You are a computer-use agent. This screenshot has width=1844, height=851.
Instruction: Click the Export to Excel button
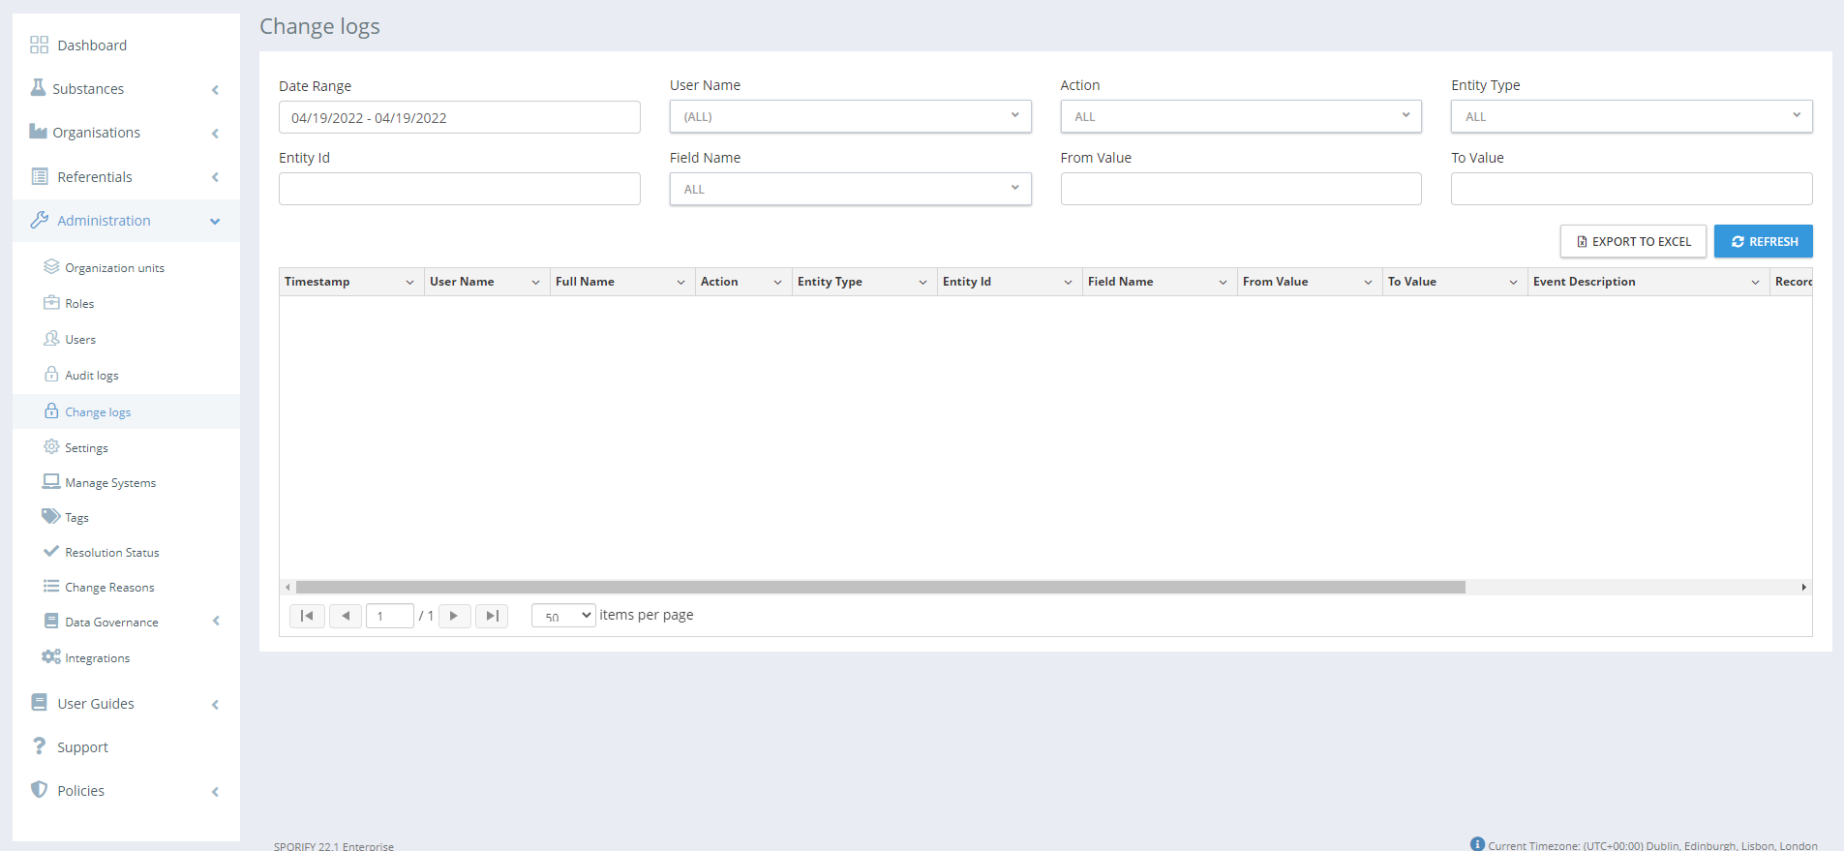(1633, 242)
